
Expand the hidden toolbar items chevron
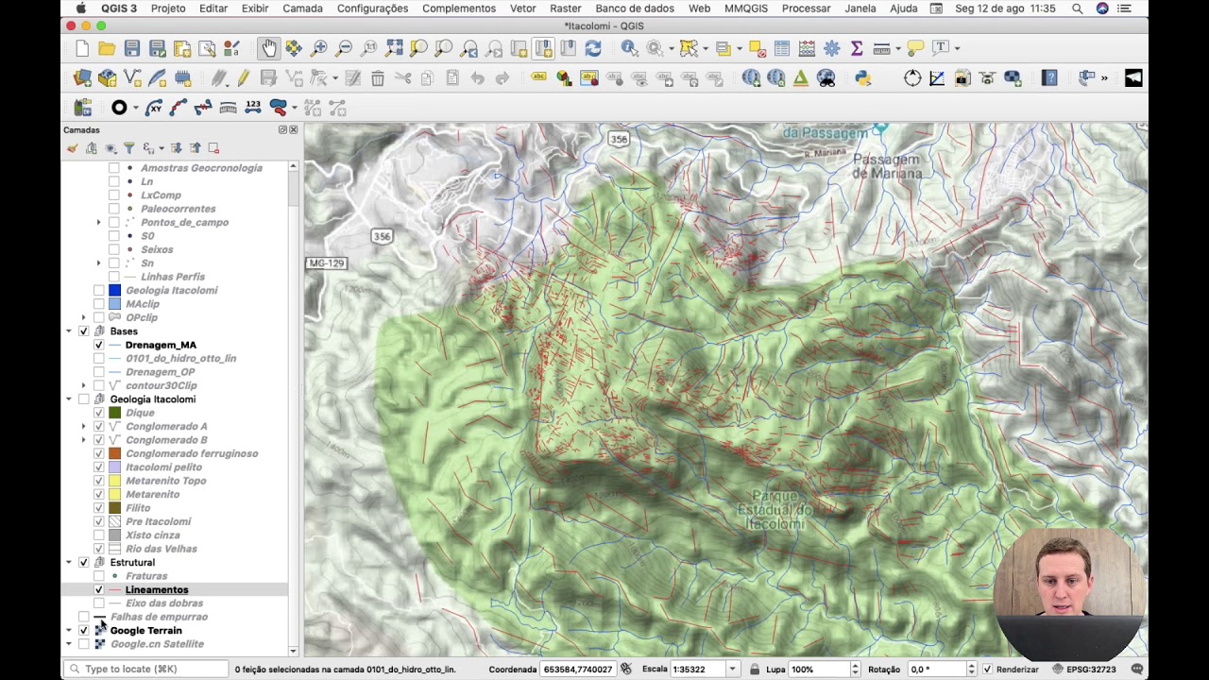coord(1104,78)
